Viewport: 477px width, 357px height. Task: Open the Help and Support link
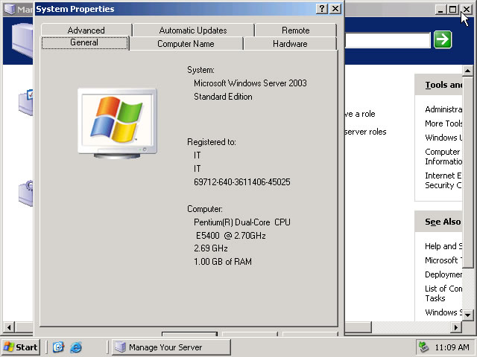coord(443,246)
